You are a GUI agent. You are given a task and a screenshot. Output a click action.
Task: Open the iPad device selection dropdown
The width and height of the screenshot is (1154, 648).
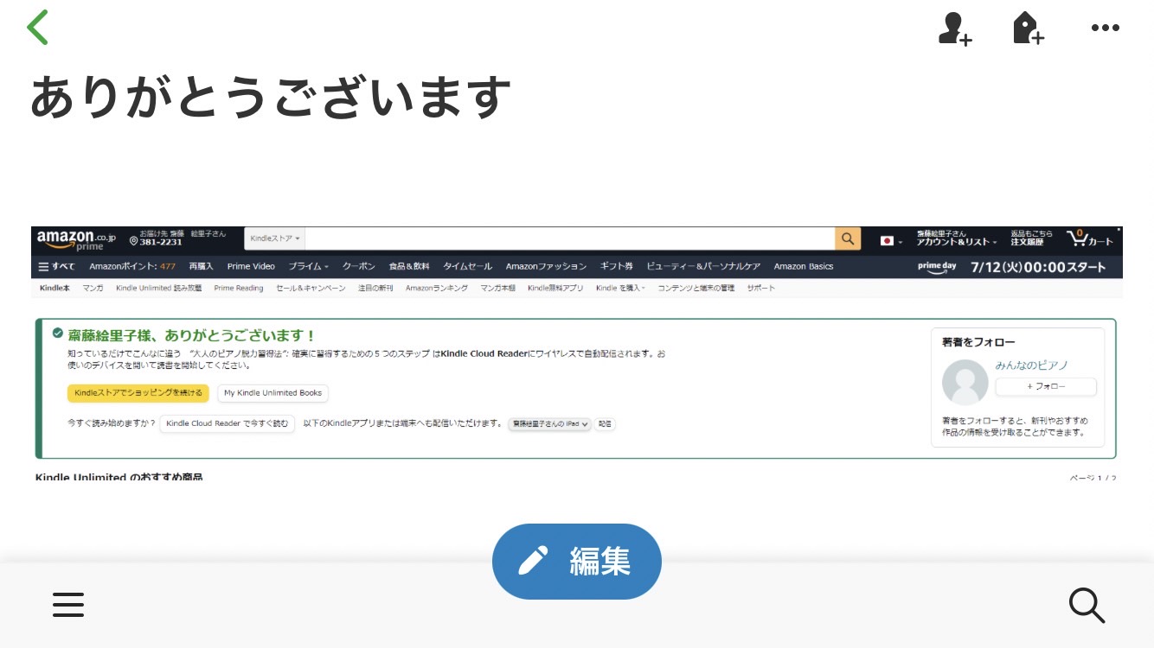coord(550,424)
